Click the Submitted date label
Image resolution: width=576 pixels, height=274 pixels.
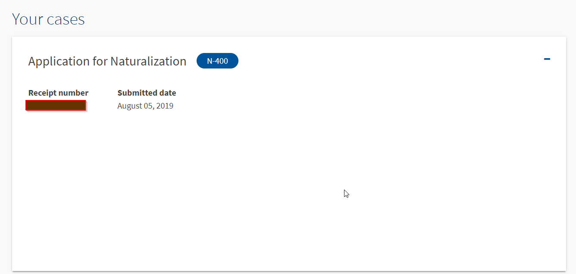147,93
